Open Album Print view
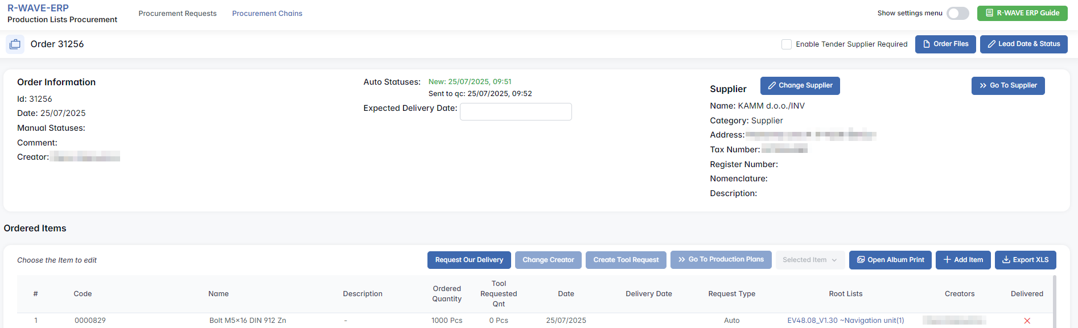The height and width of the screenshot is (328, 1078). pos(890,260)
